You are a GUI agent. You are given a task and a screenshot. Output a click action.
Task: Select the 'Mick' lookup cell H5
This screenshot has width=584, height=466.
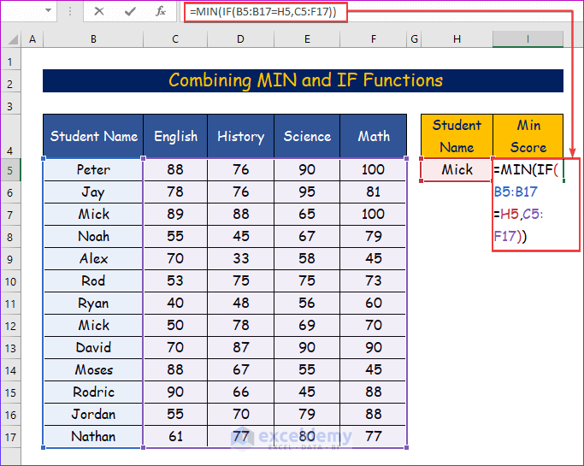(x=457, y=170)
